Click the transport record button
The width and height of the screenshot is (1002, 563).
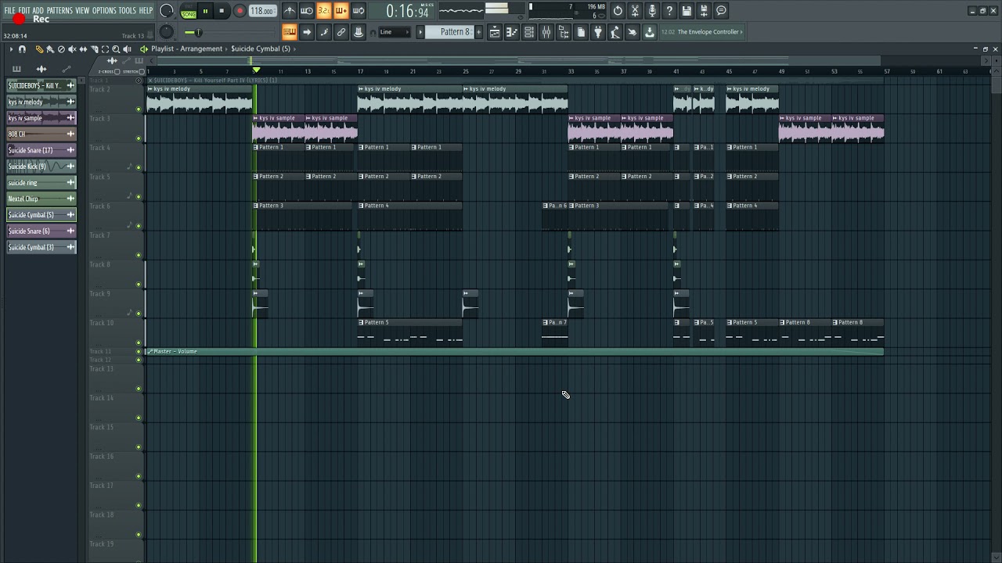(x=240, y=11)
